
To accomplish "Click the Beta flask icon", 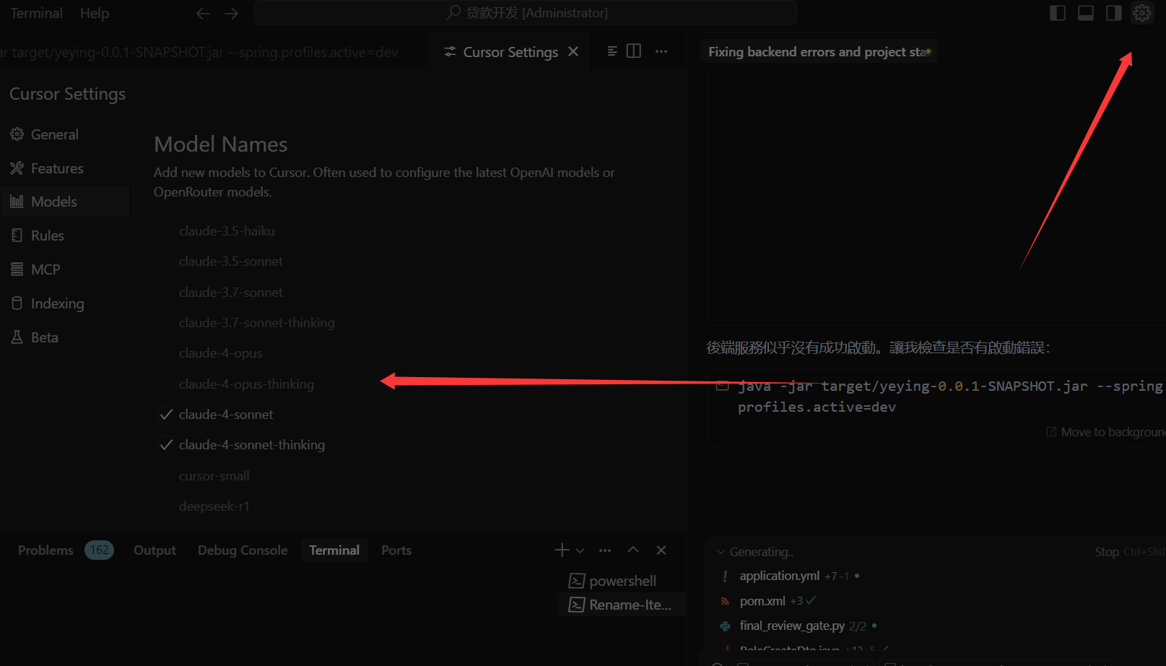I will click(17, 337).
